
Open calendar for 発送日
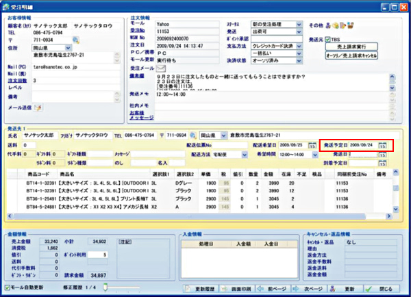(x=383, y=155)
